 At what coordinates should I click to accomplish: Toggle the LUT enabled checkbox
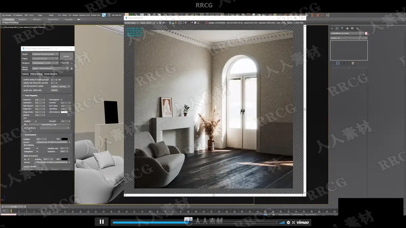[x=36, y=121]
